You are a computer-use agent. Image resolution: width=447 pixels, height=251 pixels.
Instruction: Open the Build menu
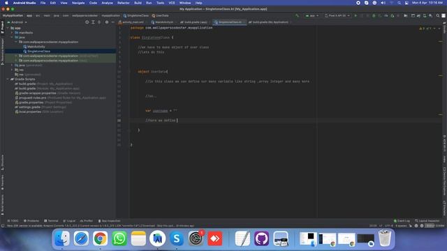[x=138, y=3]
